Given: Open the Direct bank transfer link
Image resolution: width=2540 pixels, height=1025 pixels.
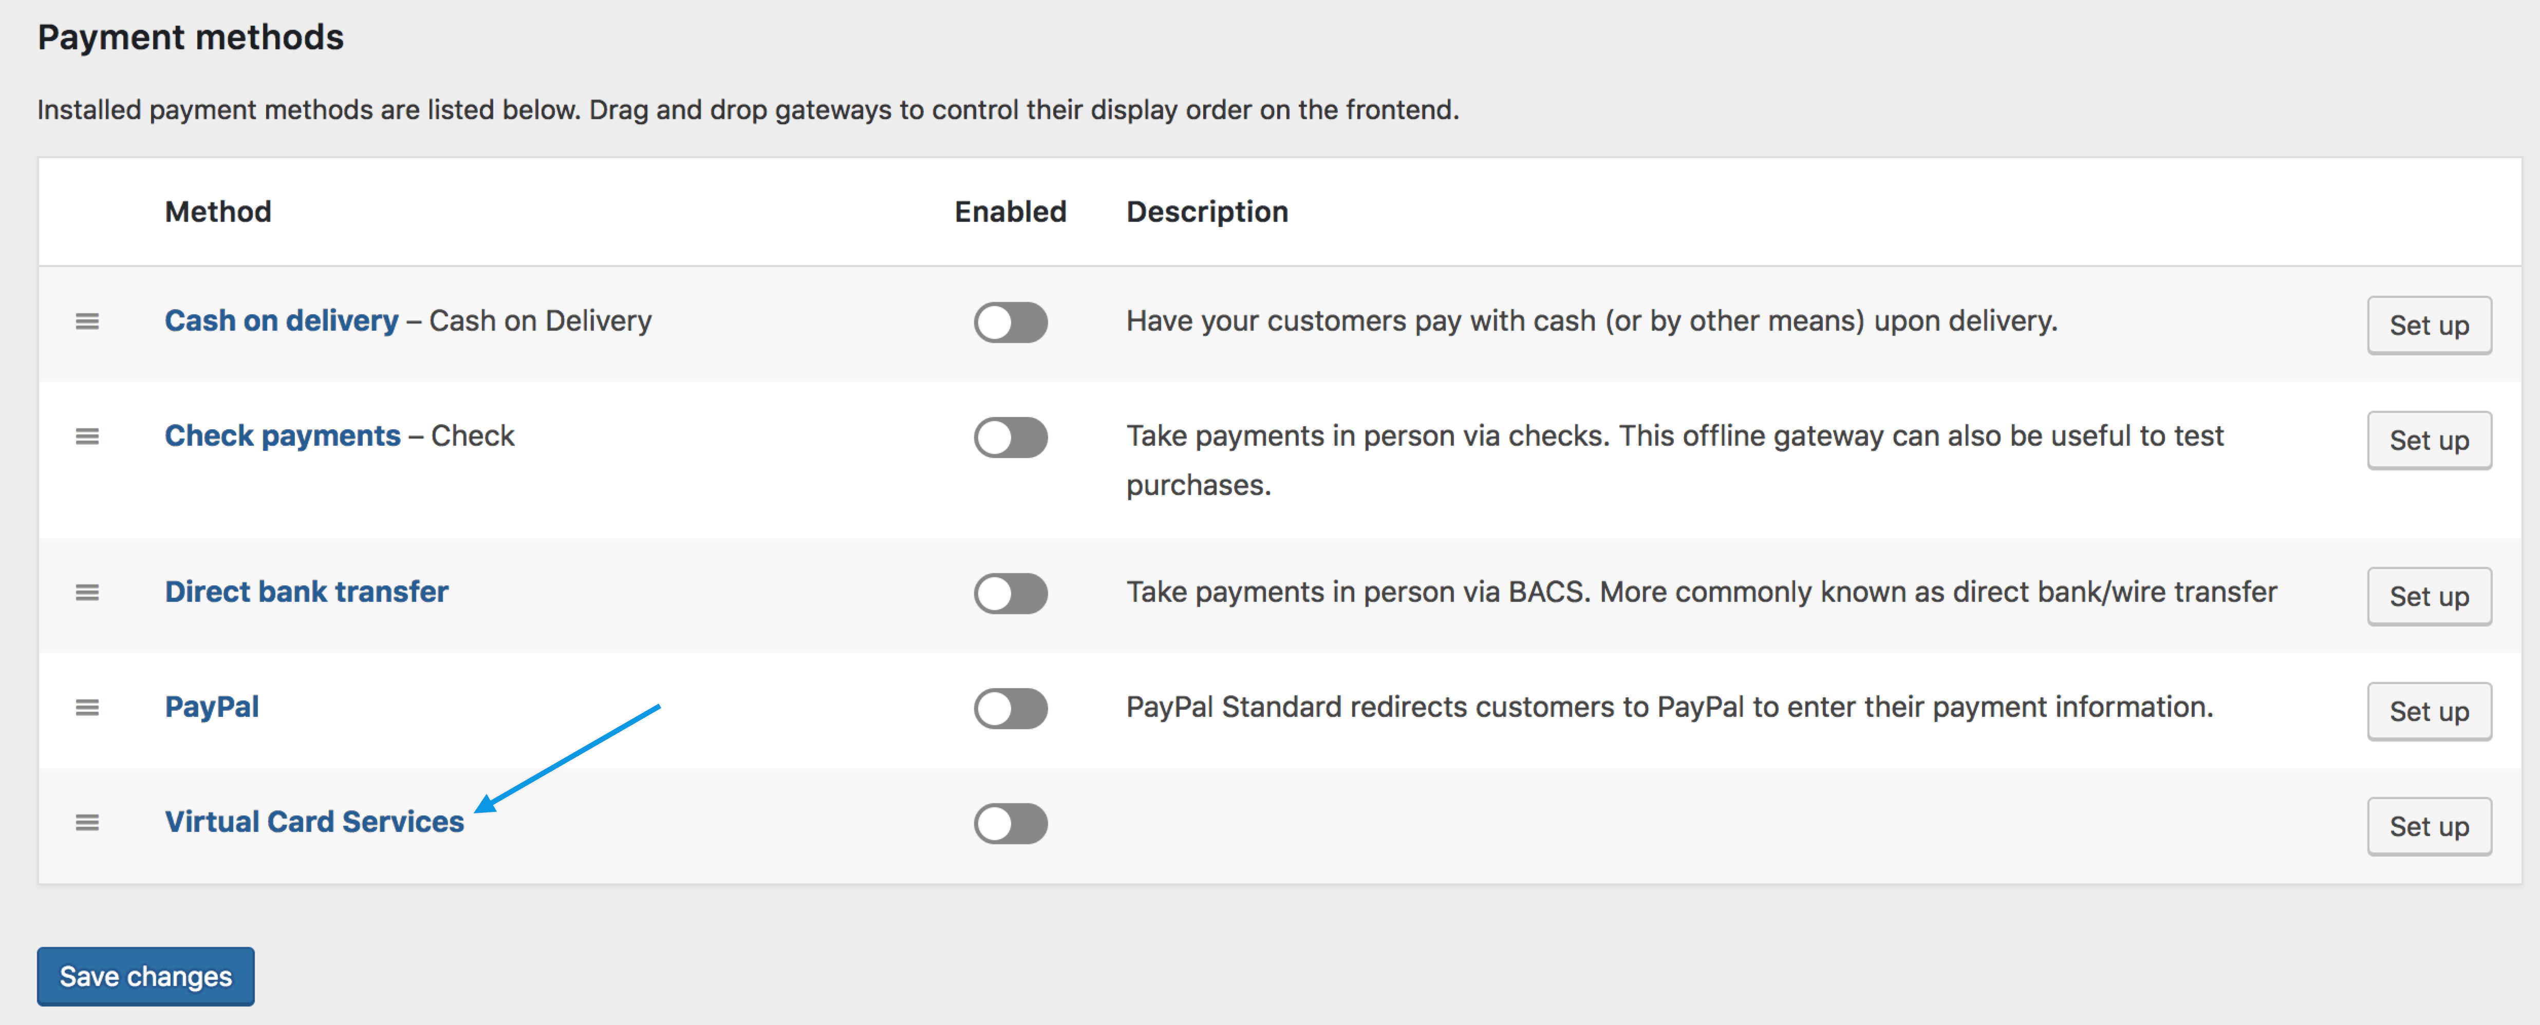Looking at the screenshot, I should (x=307, y=592).
